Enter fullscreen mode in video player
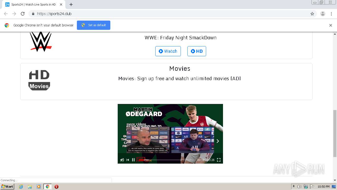Viewport: 337px width, 190px height. pyautogui.click(x=219, y=160)
